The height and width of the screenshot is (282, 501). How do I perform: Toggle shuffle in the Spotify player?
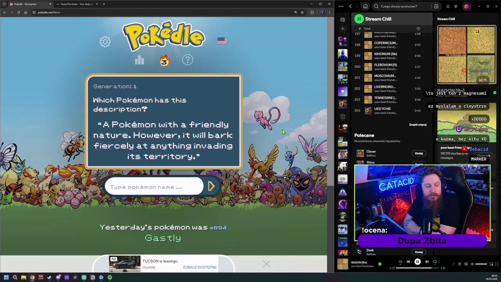tap(400, 262)
